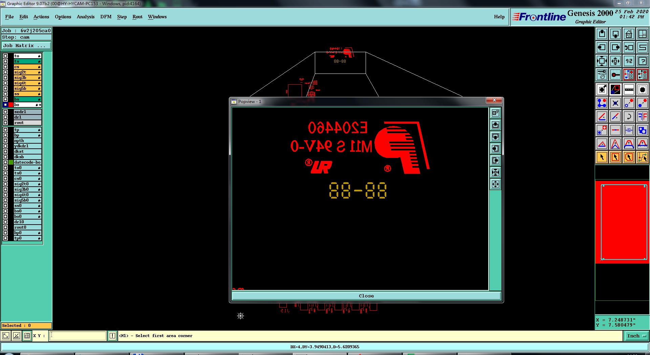The height and width of the screenshot is (355, 650).
Task: Open the Edit menu
Action: point(24,17)
